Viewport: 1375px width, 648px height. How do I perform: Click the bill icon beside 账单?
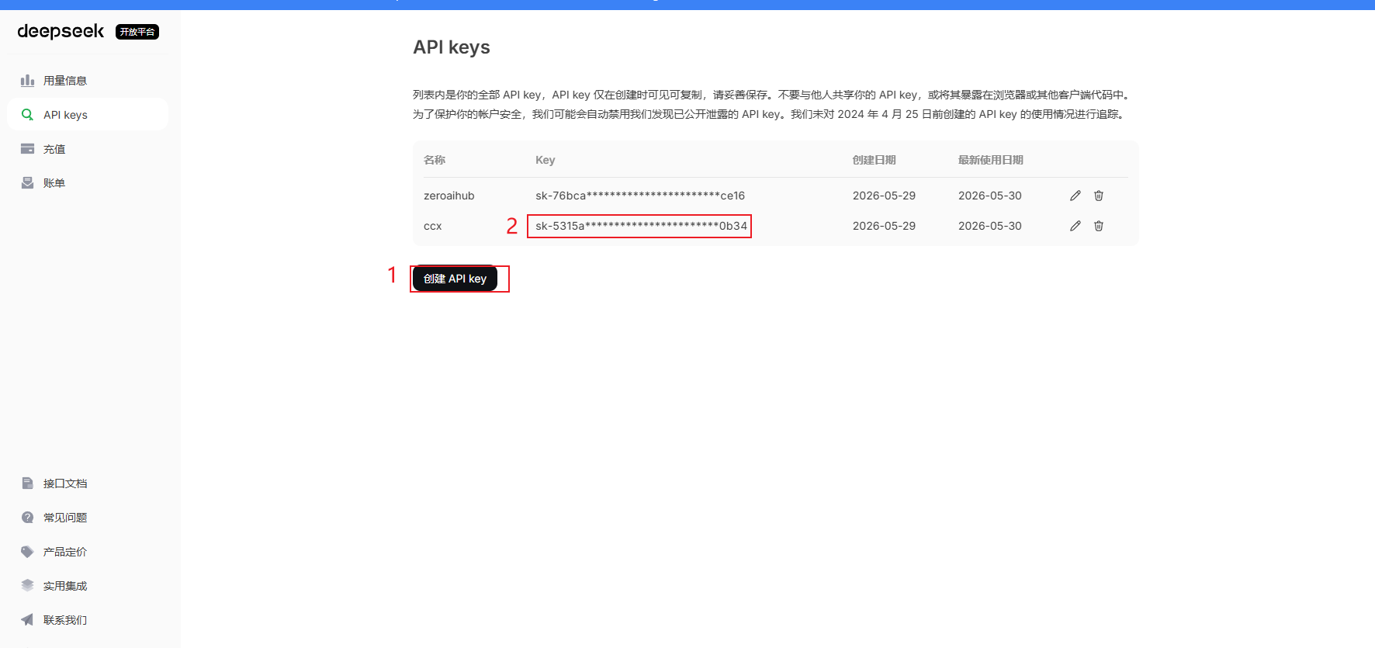click(27, 183)
